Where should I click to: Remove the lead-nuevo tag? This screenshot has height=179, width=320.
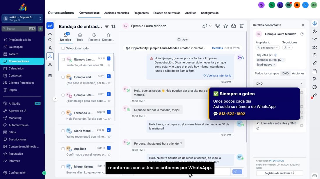coord(274,65)
